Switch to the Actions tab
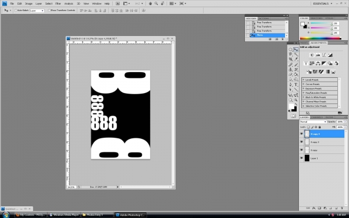Image resolution: width=349 pixels, height=218 pixels. [263, 19]
